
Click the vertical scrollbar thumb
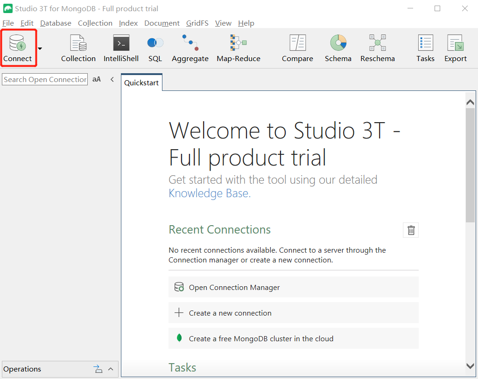tap(470, 165)
